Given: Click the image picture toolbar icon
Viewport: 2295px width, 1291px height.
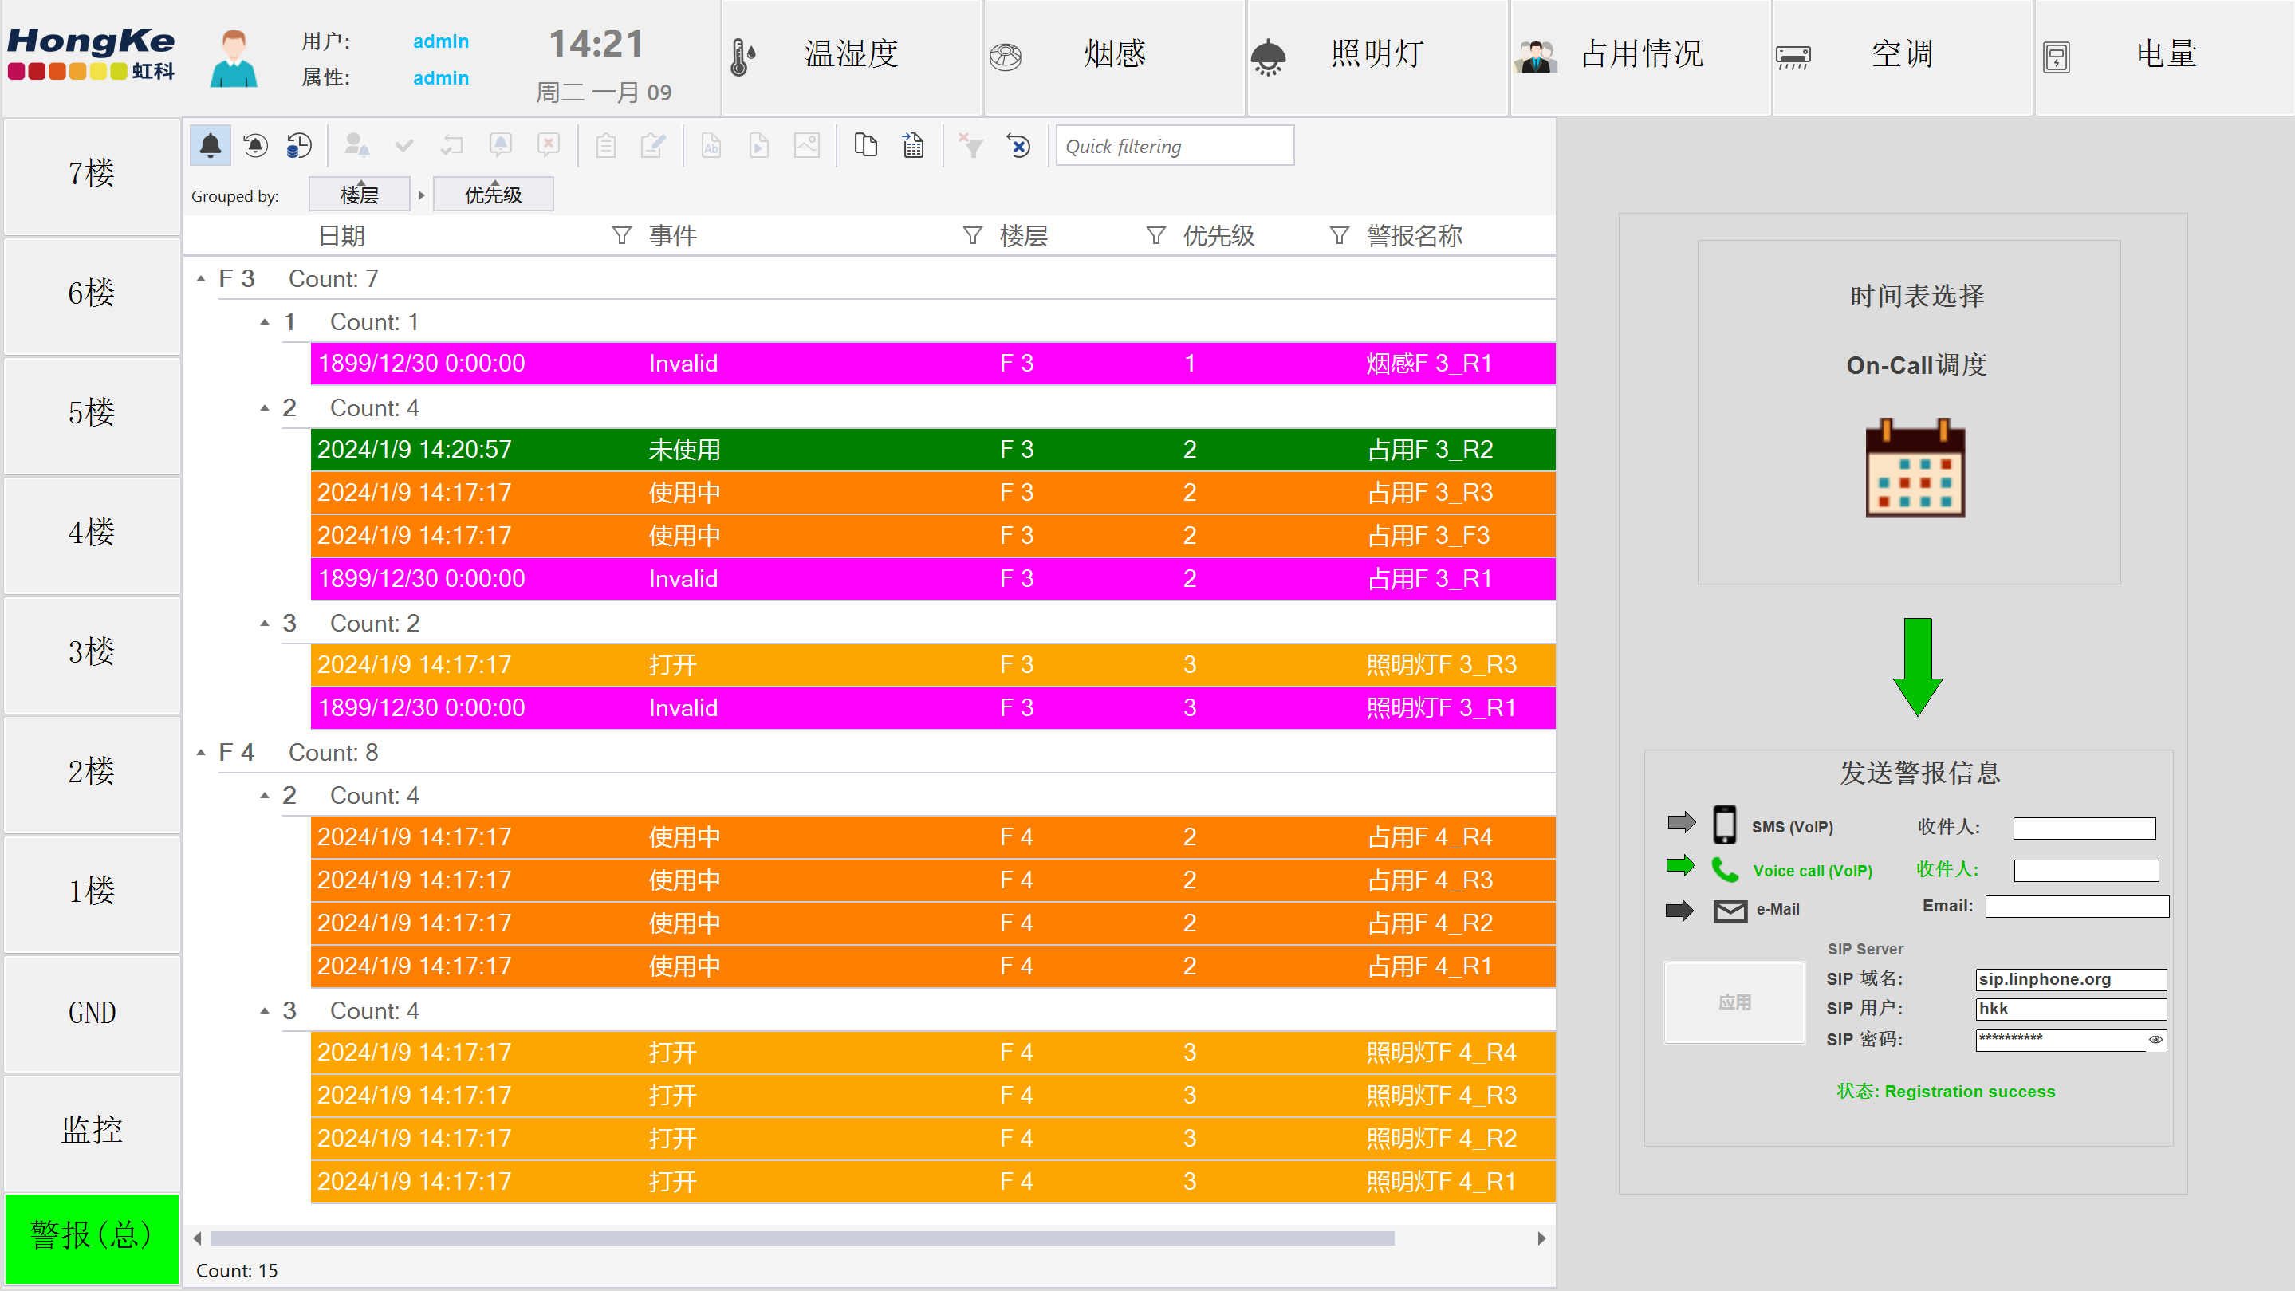Looking at the screenshot, I should click(x=806, y=145).
